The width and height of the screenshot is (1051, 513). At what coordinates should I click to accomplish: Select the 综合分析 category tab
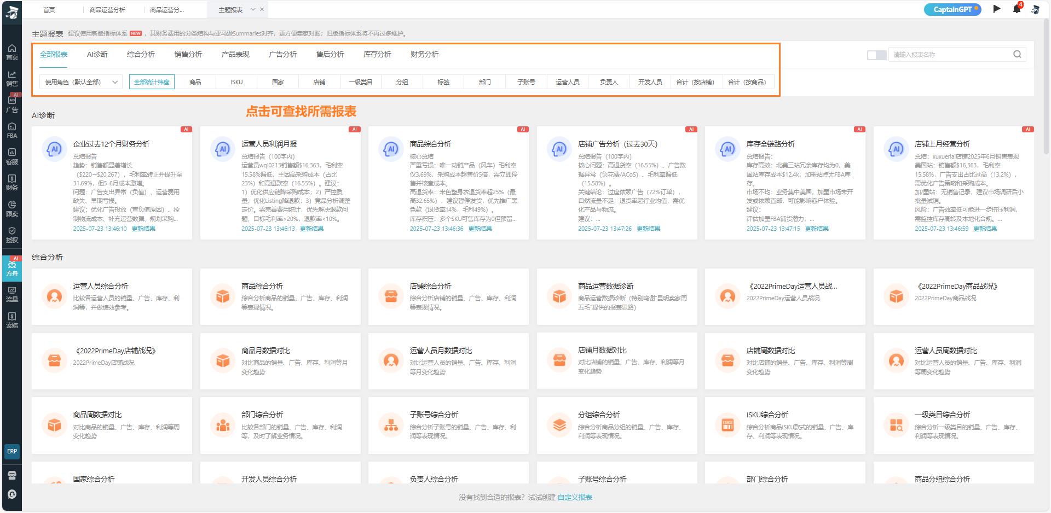[x=141, y=54]
